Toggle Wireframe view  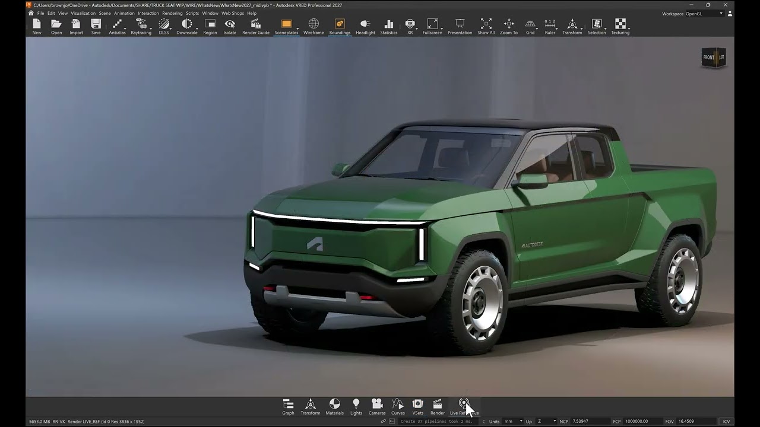click(313, 26)
